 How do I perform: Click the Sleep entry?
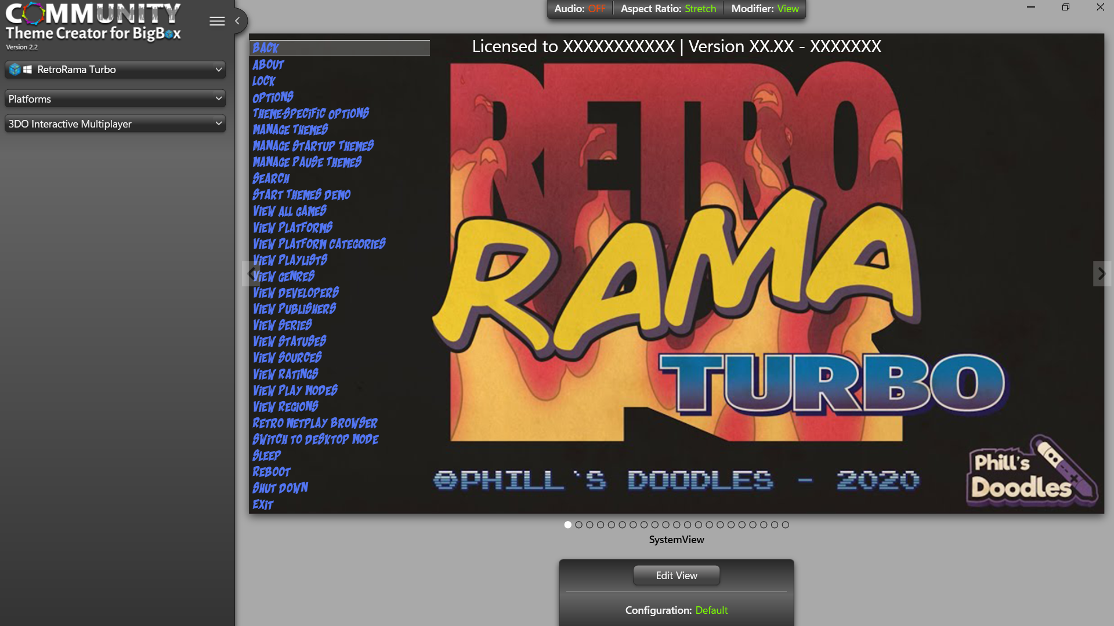[x=267, y=455]
